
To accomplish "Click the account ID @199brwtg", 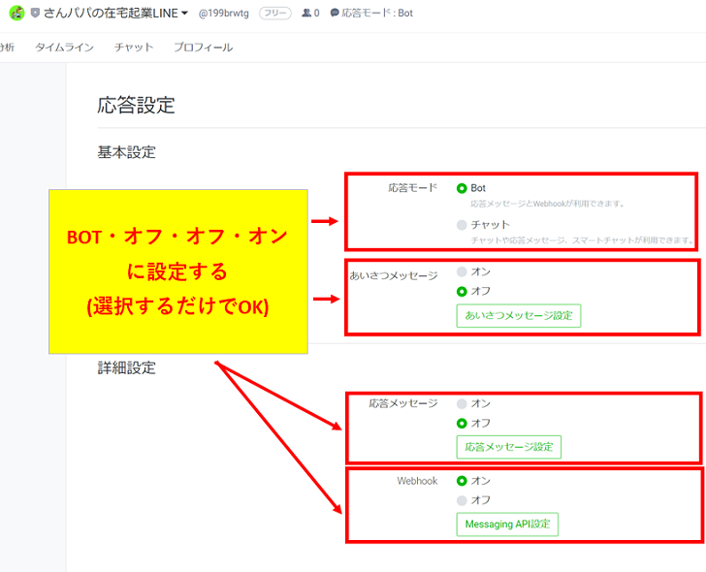I will (x=224, y=14).
